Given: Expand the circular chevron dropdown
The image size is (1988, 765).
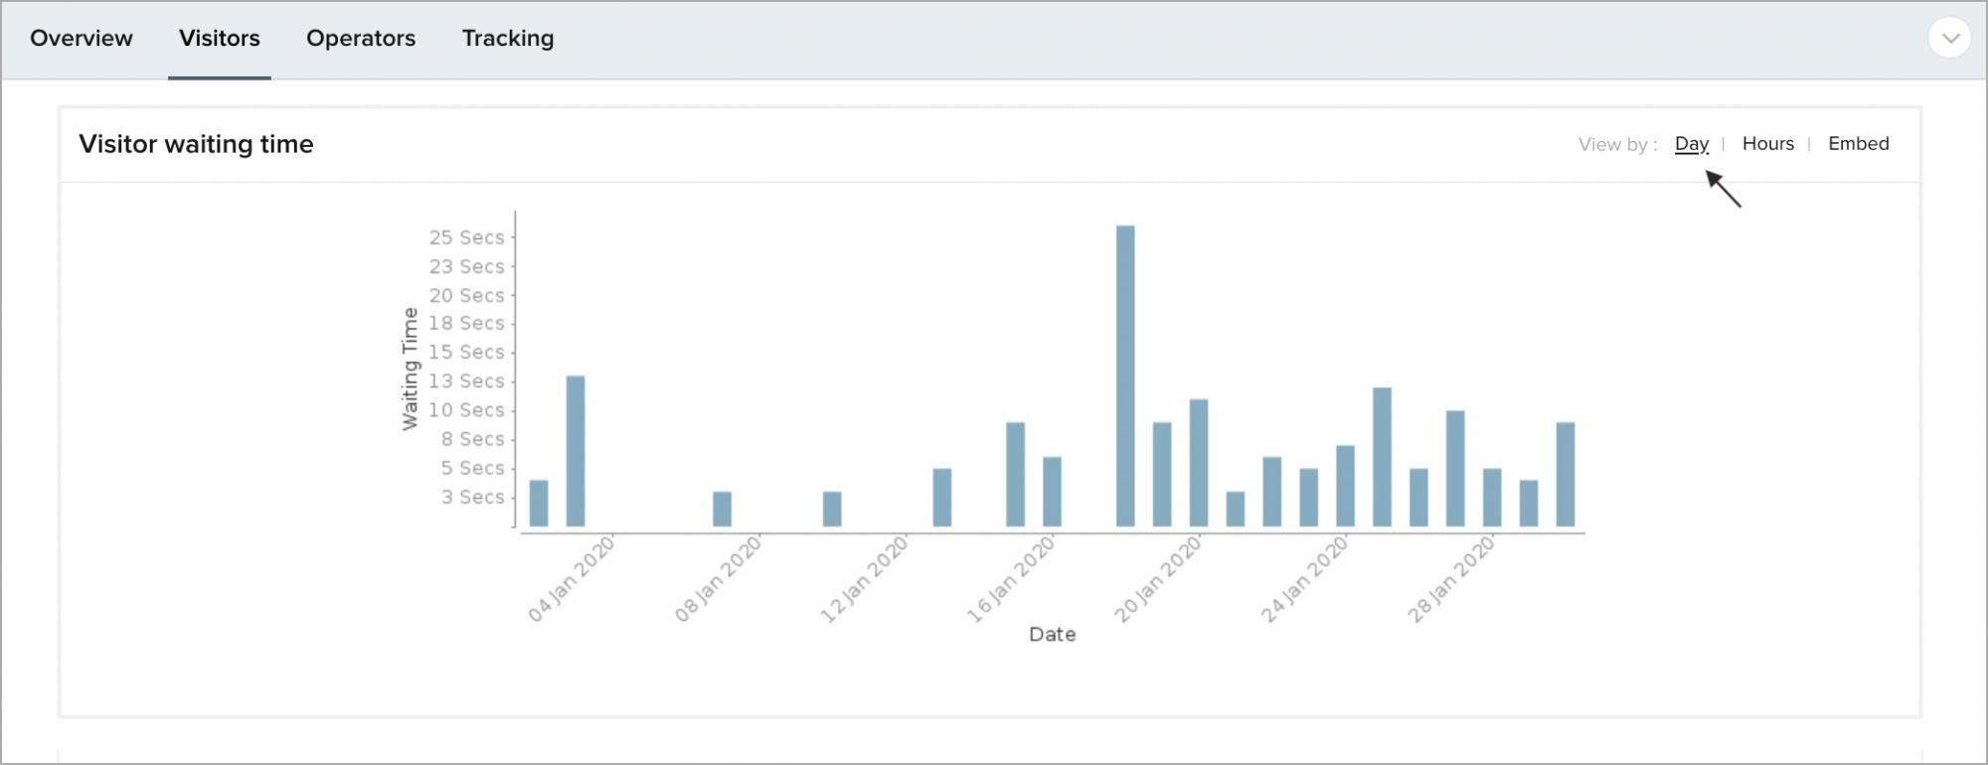Looking at the screenshot, I should [1949, 39].
